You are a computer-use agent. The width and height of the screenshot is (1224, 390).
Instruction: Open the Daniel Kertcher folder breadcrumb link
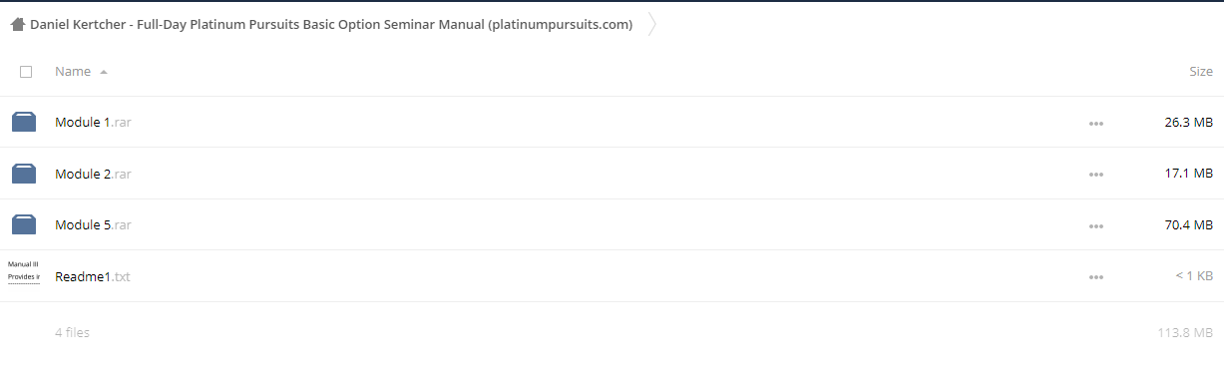(x=331, y=25)
